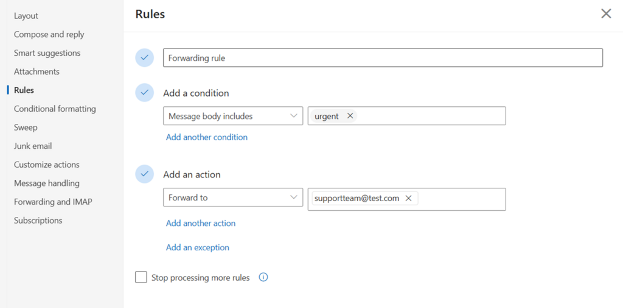Click the rule name text field
Image resolution: width=623 pixels, height=308 pixels.
point(383,58)
